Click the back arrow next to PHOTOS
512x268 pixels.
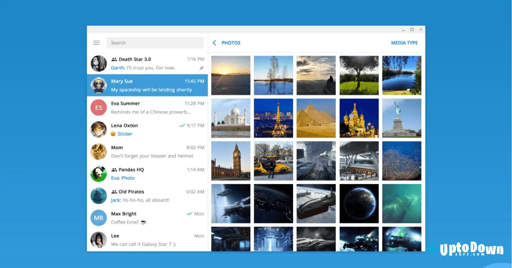tap(214, 43)
